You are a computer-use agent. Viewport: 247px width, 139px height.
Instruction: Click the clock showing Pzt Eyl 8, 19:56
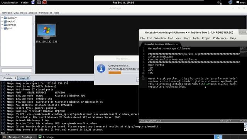pos(123,3)
